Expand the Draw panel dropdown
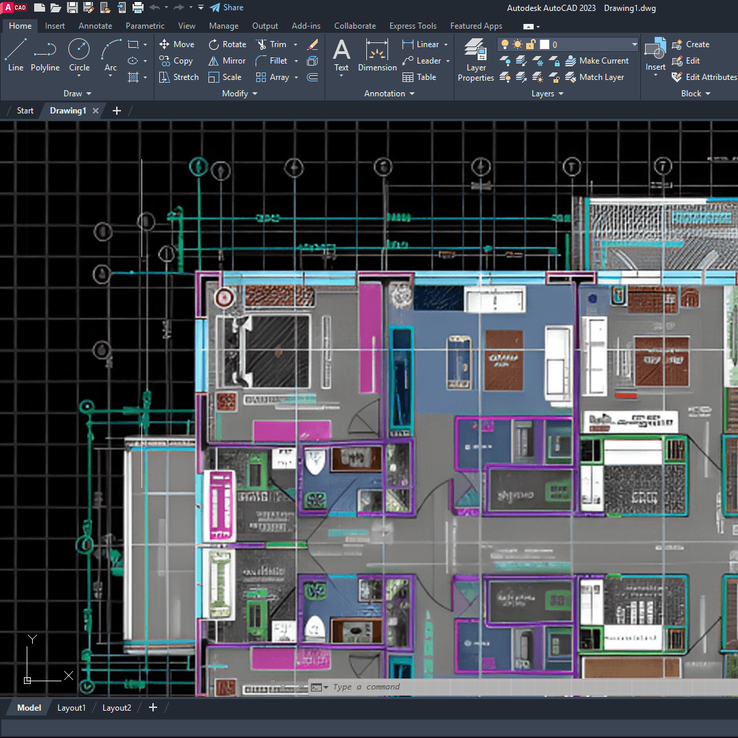This screenshot has height=738, width=738. point(77,94)
